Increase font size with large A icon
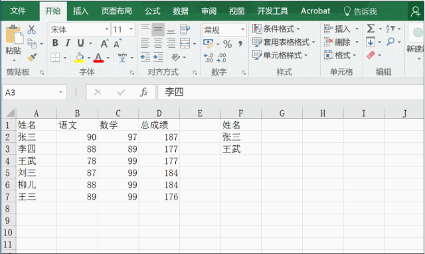Viewport: 425px width, 254px height. coord(104,43)
